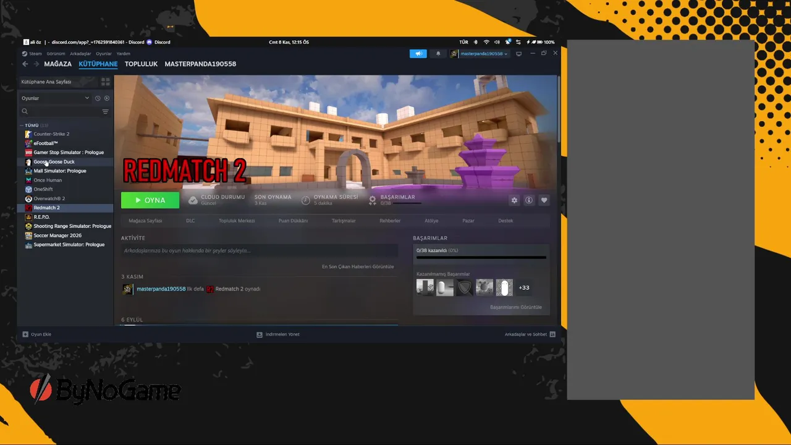Open the Pazar link
Image resolution: width=791 pixels, height=445 pixels.
[x=468, y=221]
